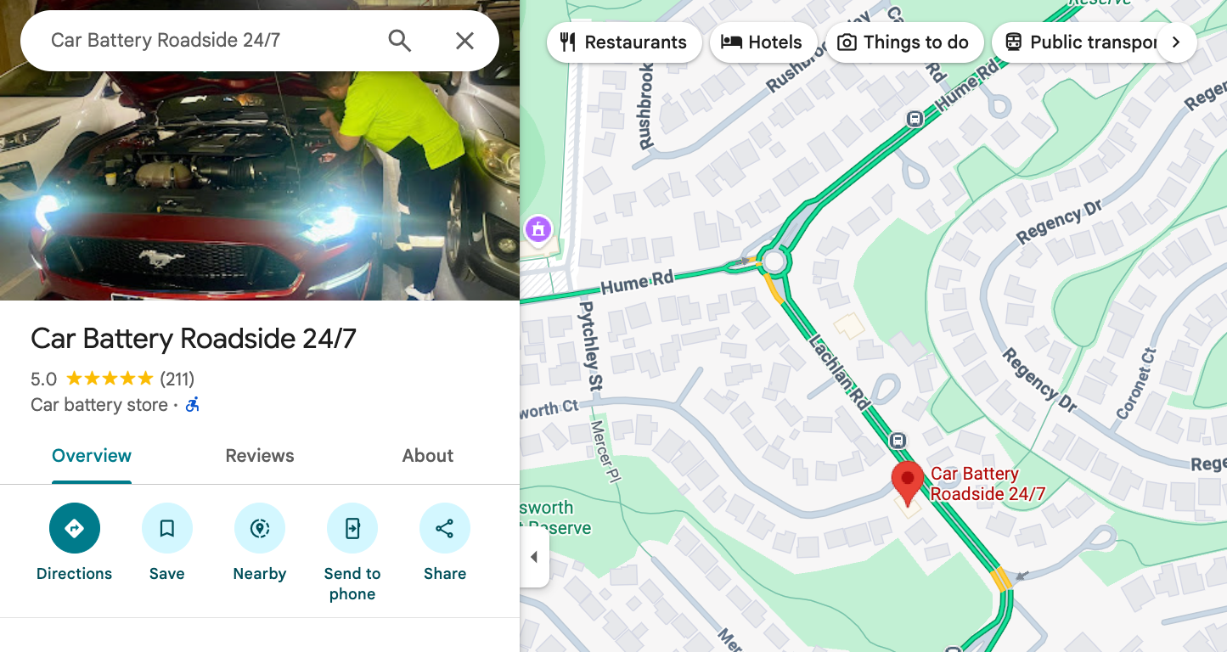Click the bus stop icon on Lachlan Rd
The height and width of the screenshot is (652, 1227).
click(x=898, y=441)
